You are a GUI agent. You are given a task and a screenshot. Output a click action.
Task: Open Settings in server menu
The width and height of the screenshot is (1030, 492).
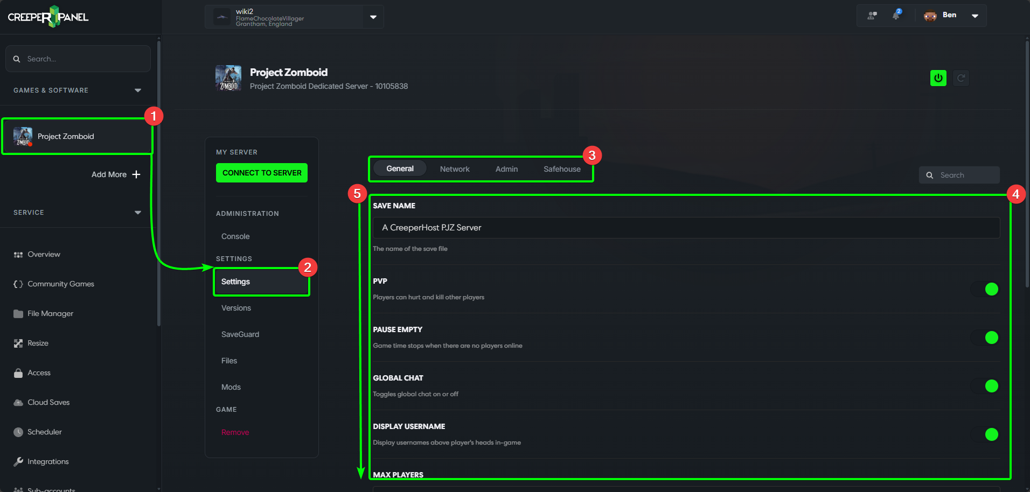[x=261, y=282]
